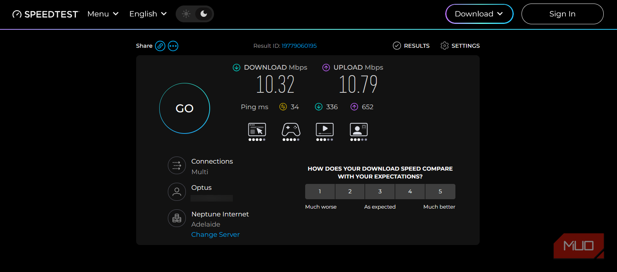Open the English language dropdown
The height and width of the screenshot is (272, 617).
pyautogui.click(x=148, y=14)
